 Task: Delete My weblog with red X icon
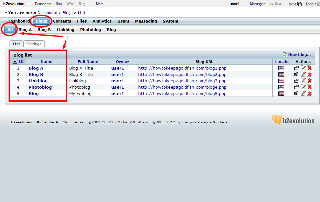(310, 93)
